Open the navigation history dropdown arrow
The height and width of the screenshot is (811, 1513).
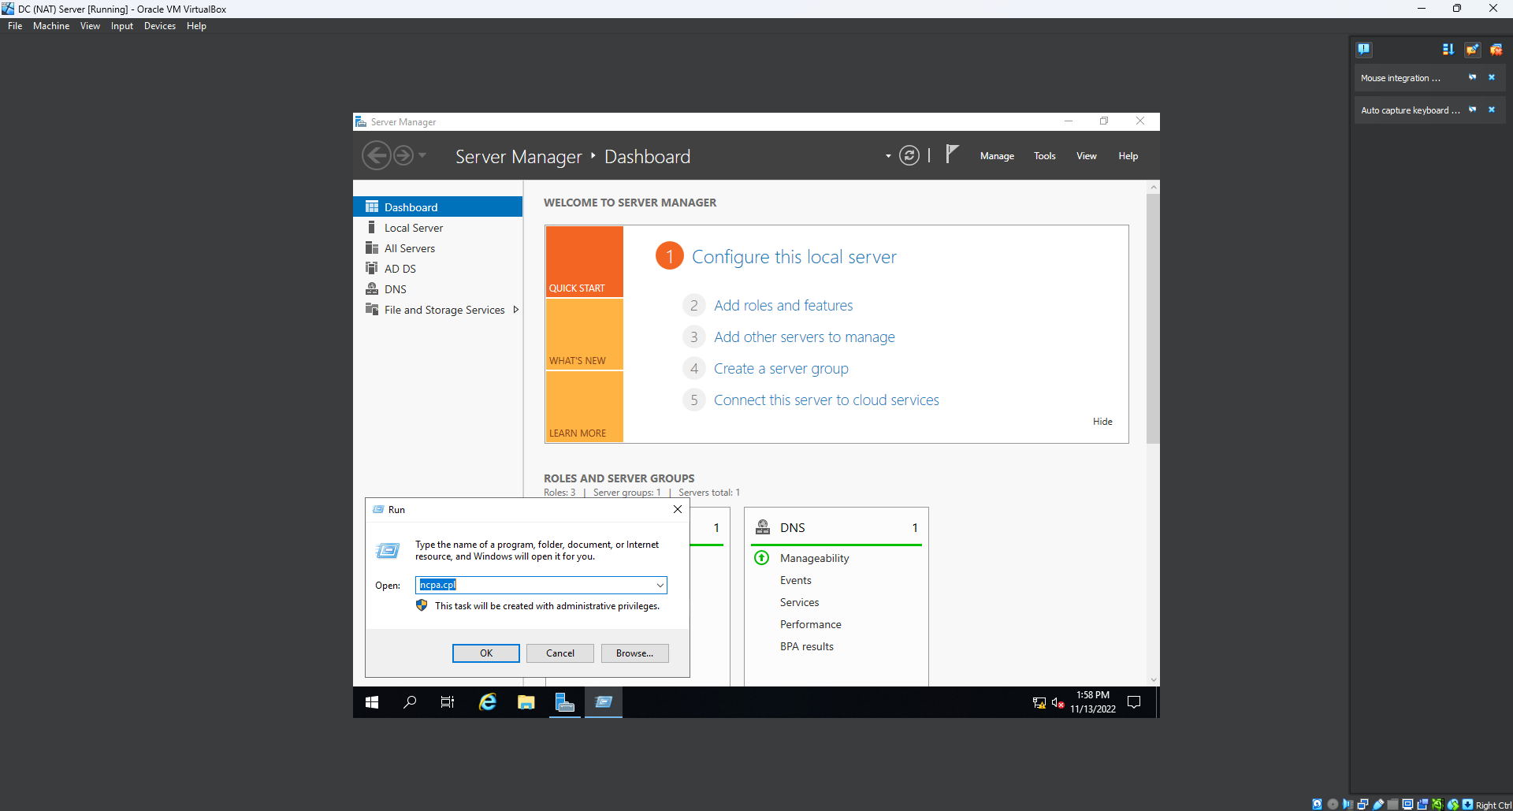tap(422, 155)
